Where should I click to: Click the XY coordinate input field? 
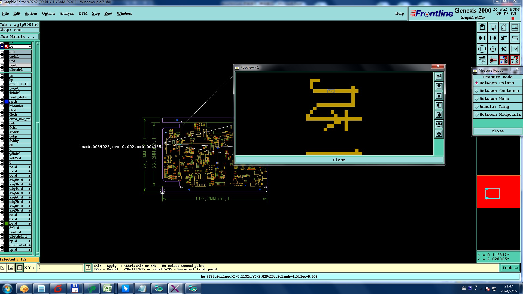click(x=60, y=268)
